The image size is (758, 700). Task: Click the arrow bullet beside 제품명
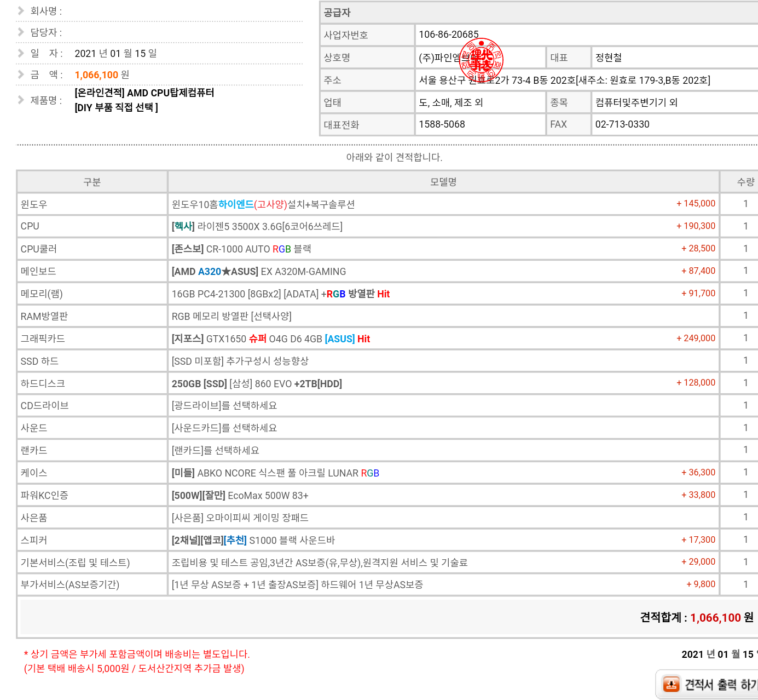(x=21, y=100)
